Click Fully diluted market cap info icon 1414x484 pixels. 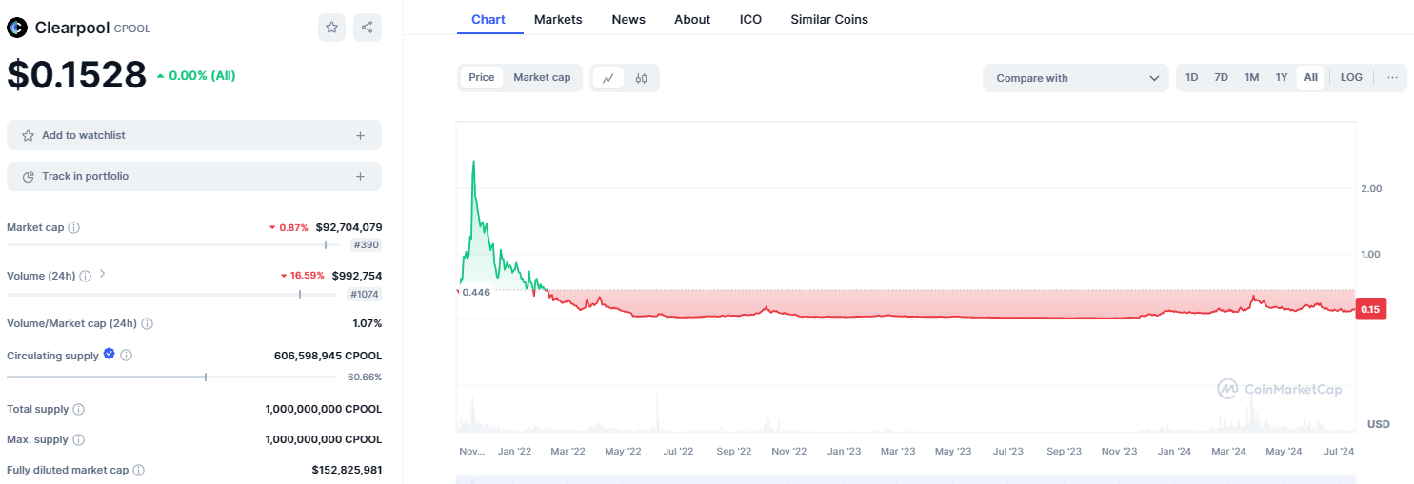[x=138, y=471]
